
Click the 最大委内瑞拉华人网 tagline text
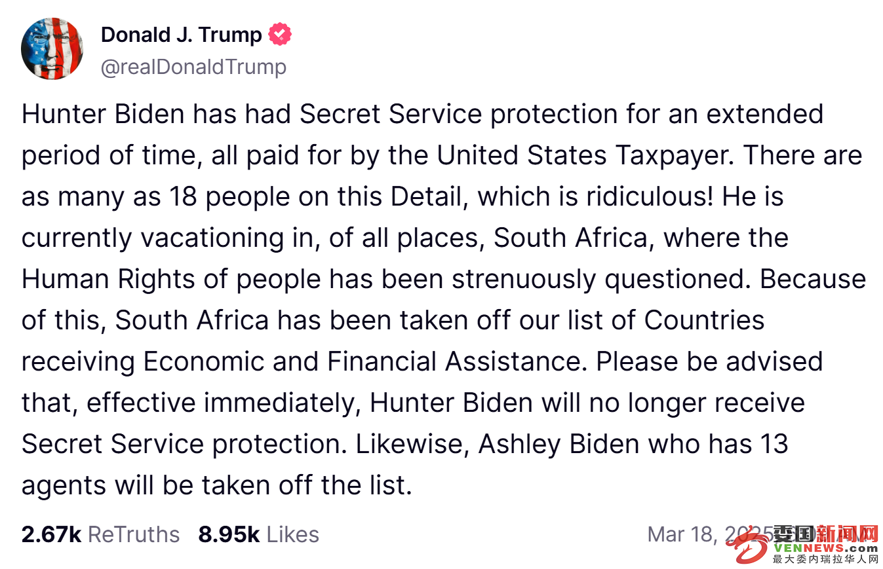[826, 559]
